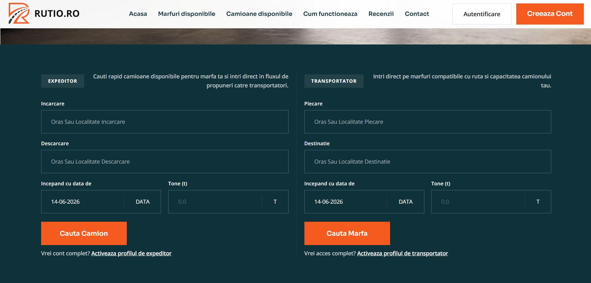Image resolution: width=591 pixels, height=283 pixels.
Task: Click the expeditor date field 14-06-2026
Action: (83, 202)
